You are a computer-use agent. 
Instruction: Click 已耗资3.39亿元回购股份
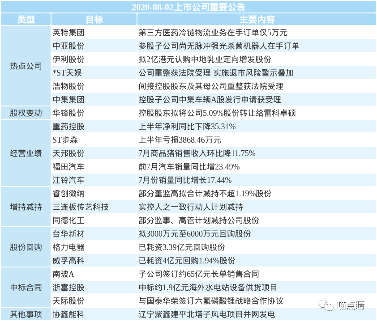181,247
